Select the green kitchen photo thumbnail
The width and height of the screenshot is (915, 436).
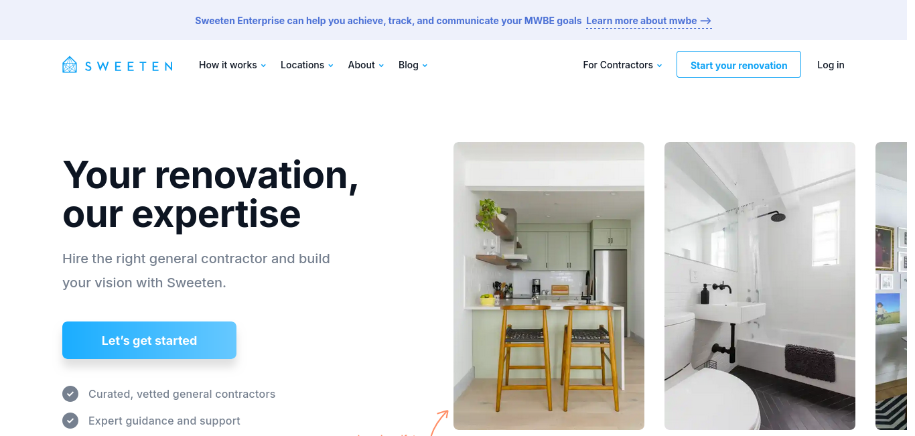pos(549,286)
